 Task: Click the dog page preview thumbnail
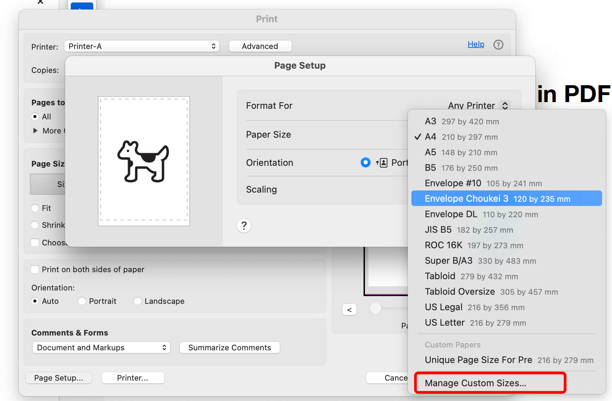[x=144, y=161]
